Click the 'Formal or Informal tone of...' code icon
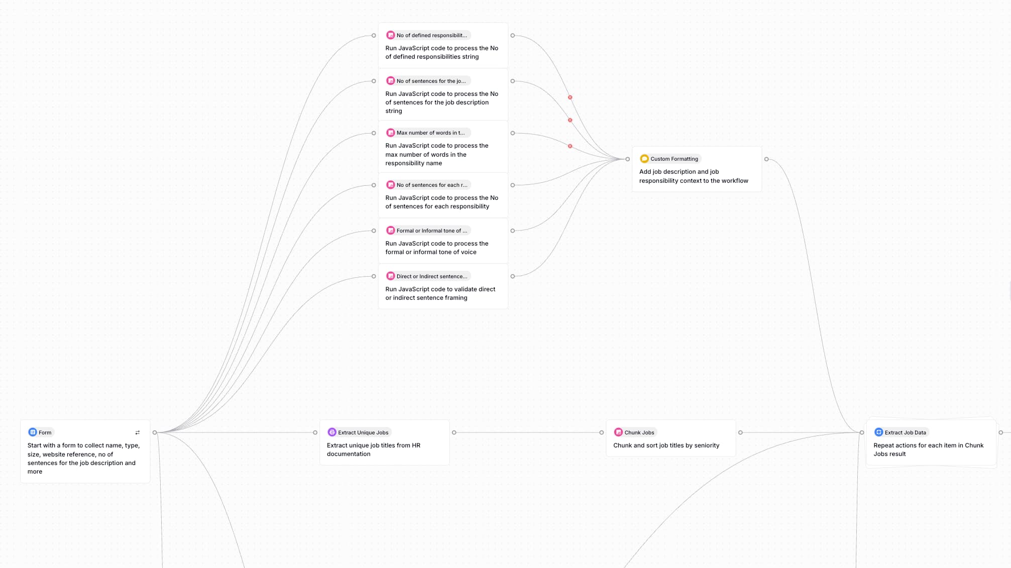Image resolution: width=1011 pixels, height=568 pixels. [390, 231]
